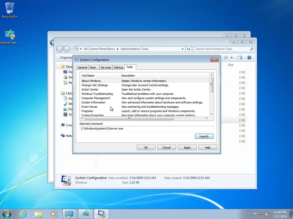
Task: Show hidden system tray icons
Action: coord(249,214)
